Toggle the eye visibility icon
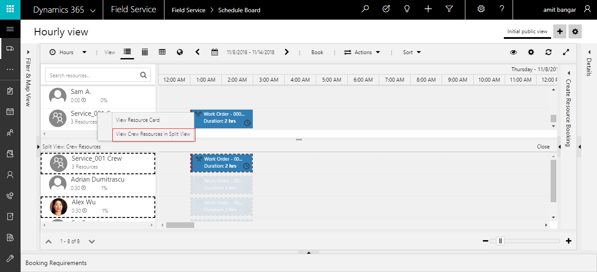Viewport: 597px width, 272px height. (513, 52)
